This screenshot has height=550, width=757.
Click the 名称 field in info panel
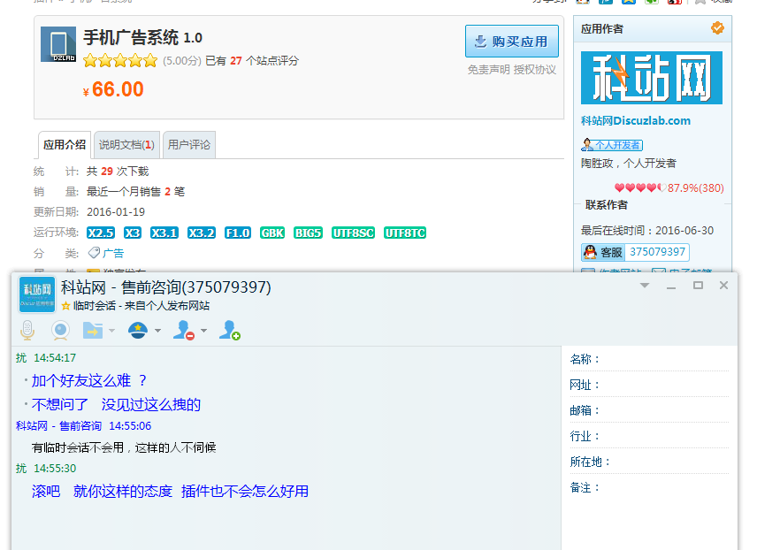click(x=649, y=359)
